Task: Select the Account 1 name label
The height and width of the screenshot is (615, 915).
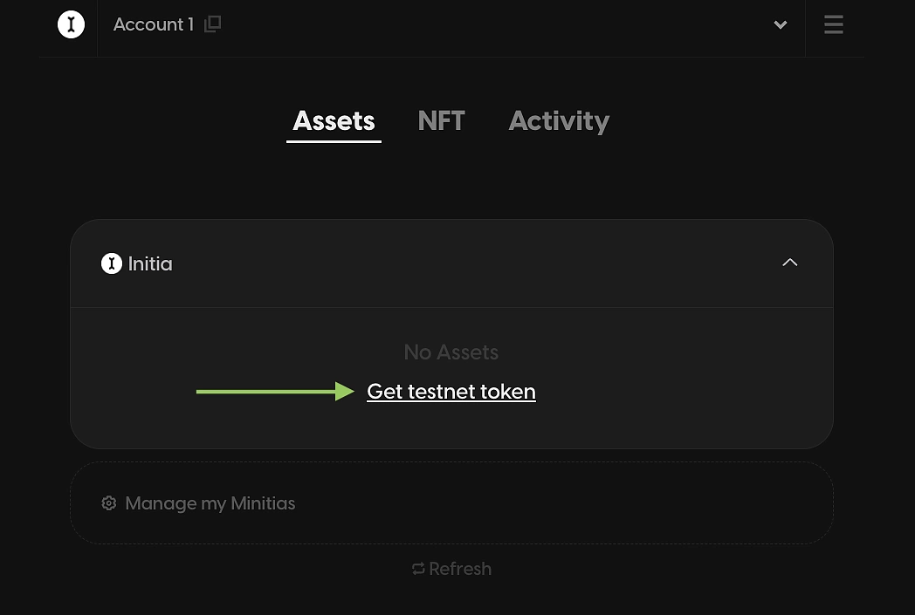Action: click(x=154, y=24)
